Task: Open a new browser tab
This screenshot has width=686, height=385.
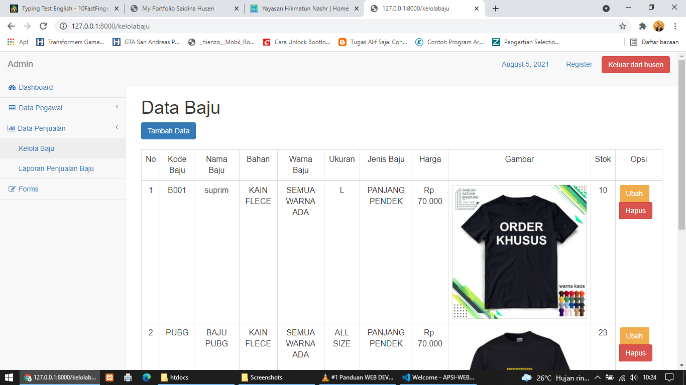Action: tap(496, 9)
